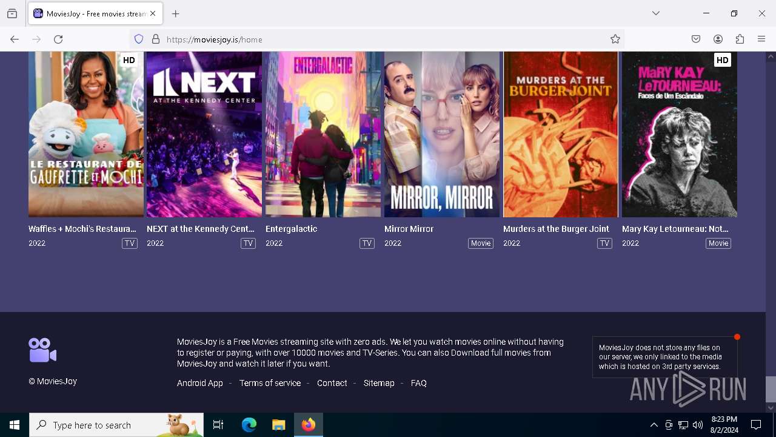This screenshot has width=776, height=437.
Task: Click NEXT at the Kennedy Center title
Action: point(201,229)
